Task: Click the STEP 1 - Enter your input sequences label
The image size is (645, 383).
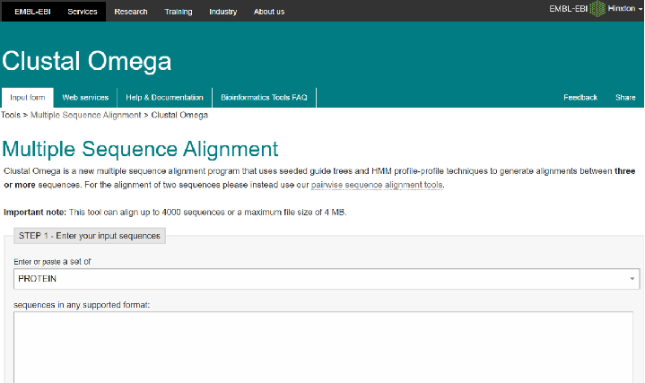Action: [90, 236]
